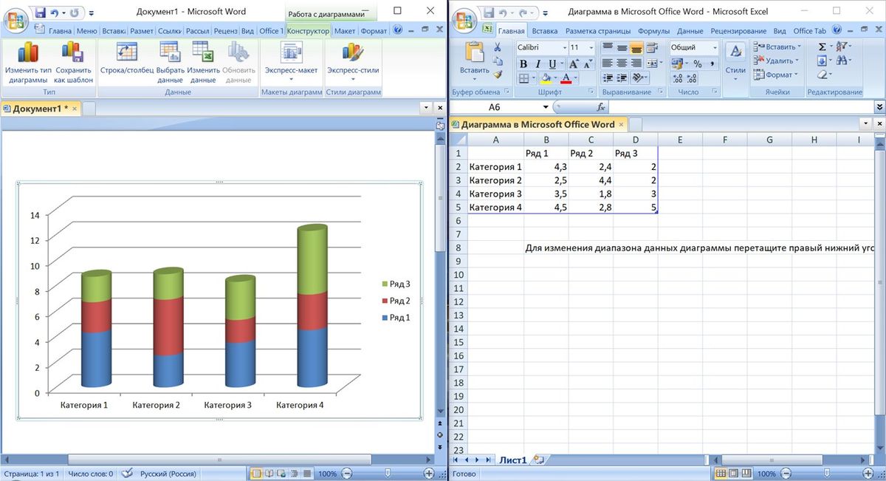Open Разметка страницы tab in Excel

pos(598,31)
